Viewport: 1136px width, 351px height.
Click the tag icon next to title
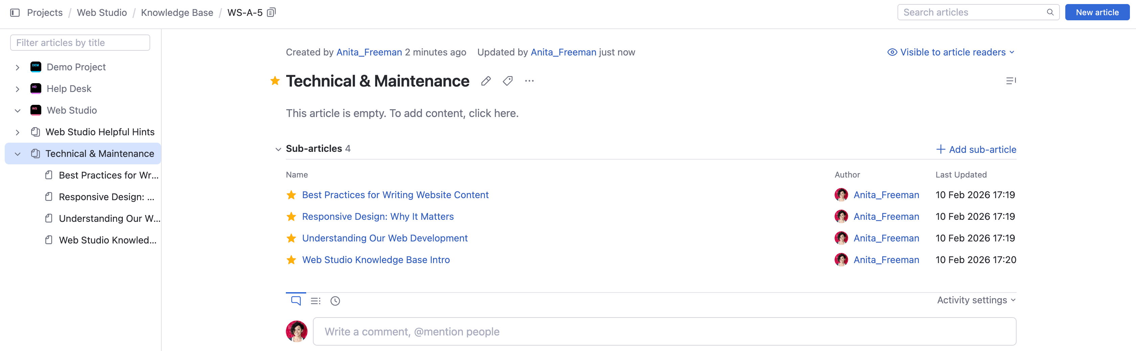(507, 81)
